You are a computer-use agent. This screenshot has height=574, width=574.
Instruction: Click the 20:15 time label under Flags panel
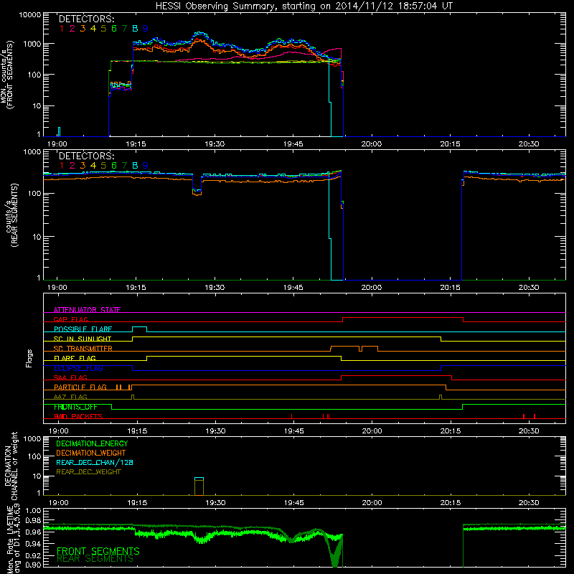tap(451, 431)
